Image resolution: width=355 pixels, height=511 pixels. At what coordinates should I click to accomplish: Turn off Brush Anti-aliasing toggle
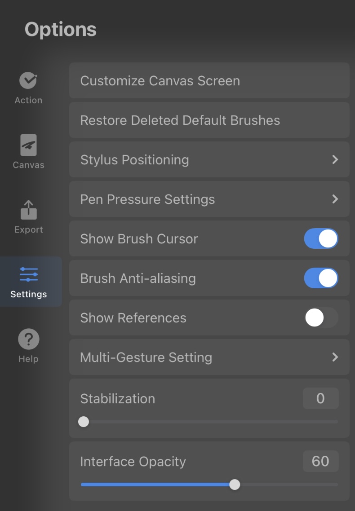point(321,278)
